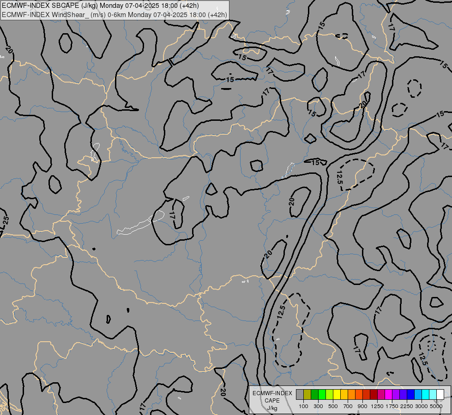The image size is (452, 415).
Task: Click the 1750 legend tick label
Action: pyautogui.click(x=392, y=406)
